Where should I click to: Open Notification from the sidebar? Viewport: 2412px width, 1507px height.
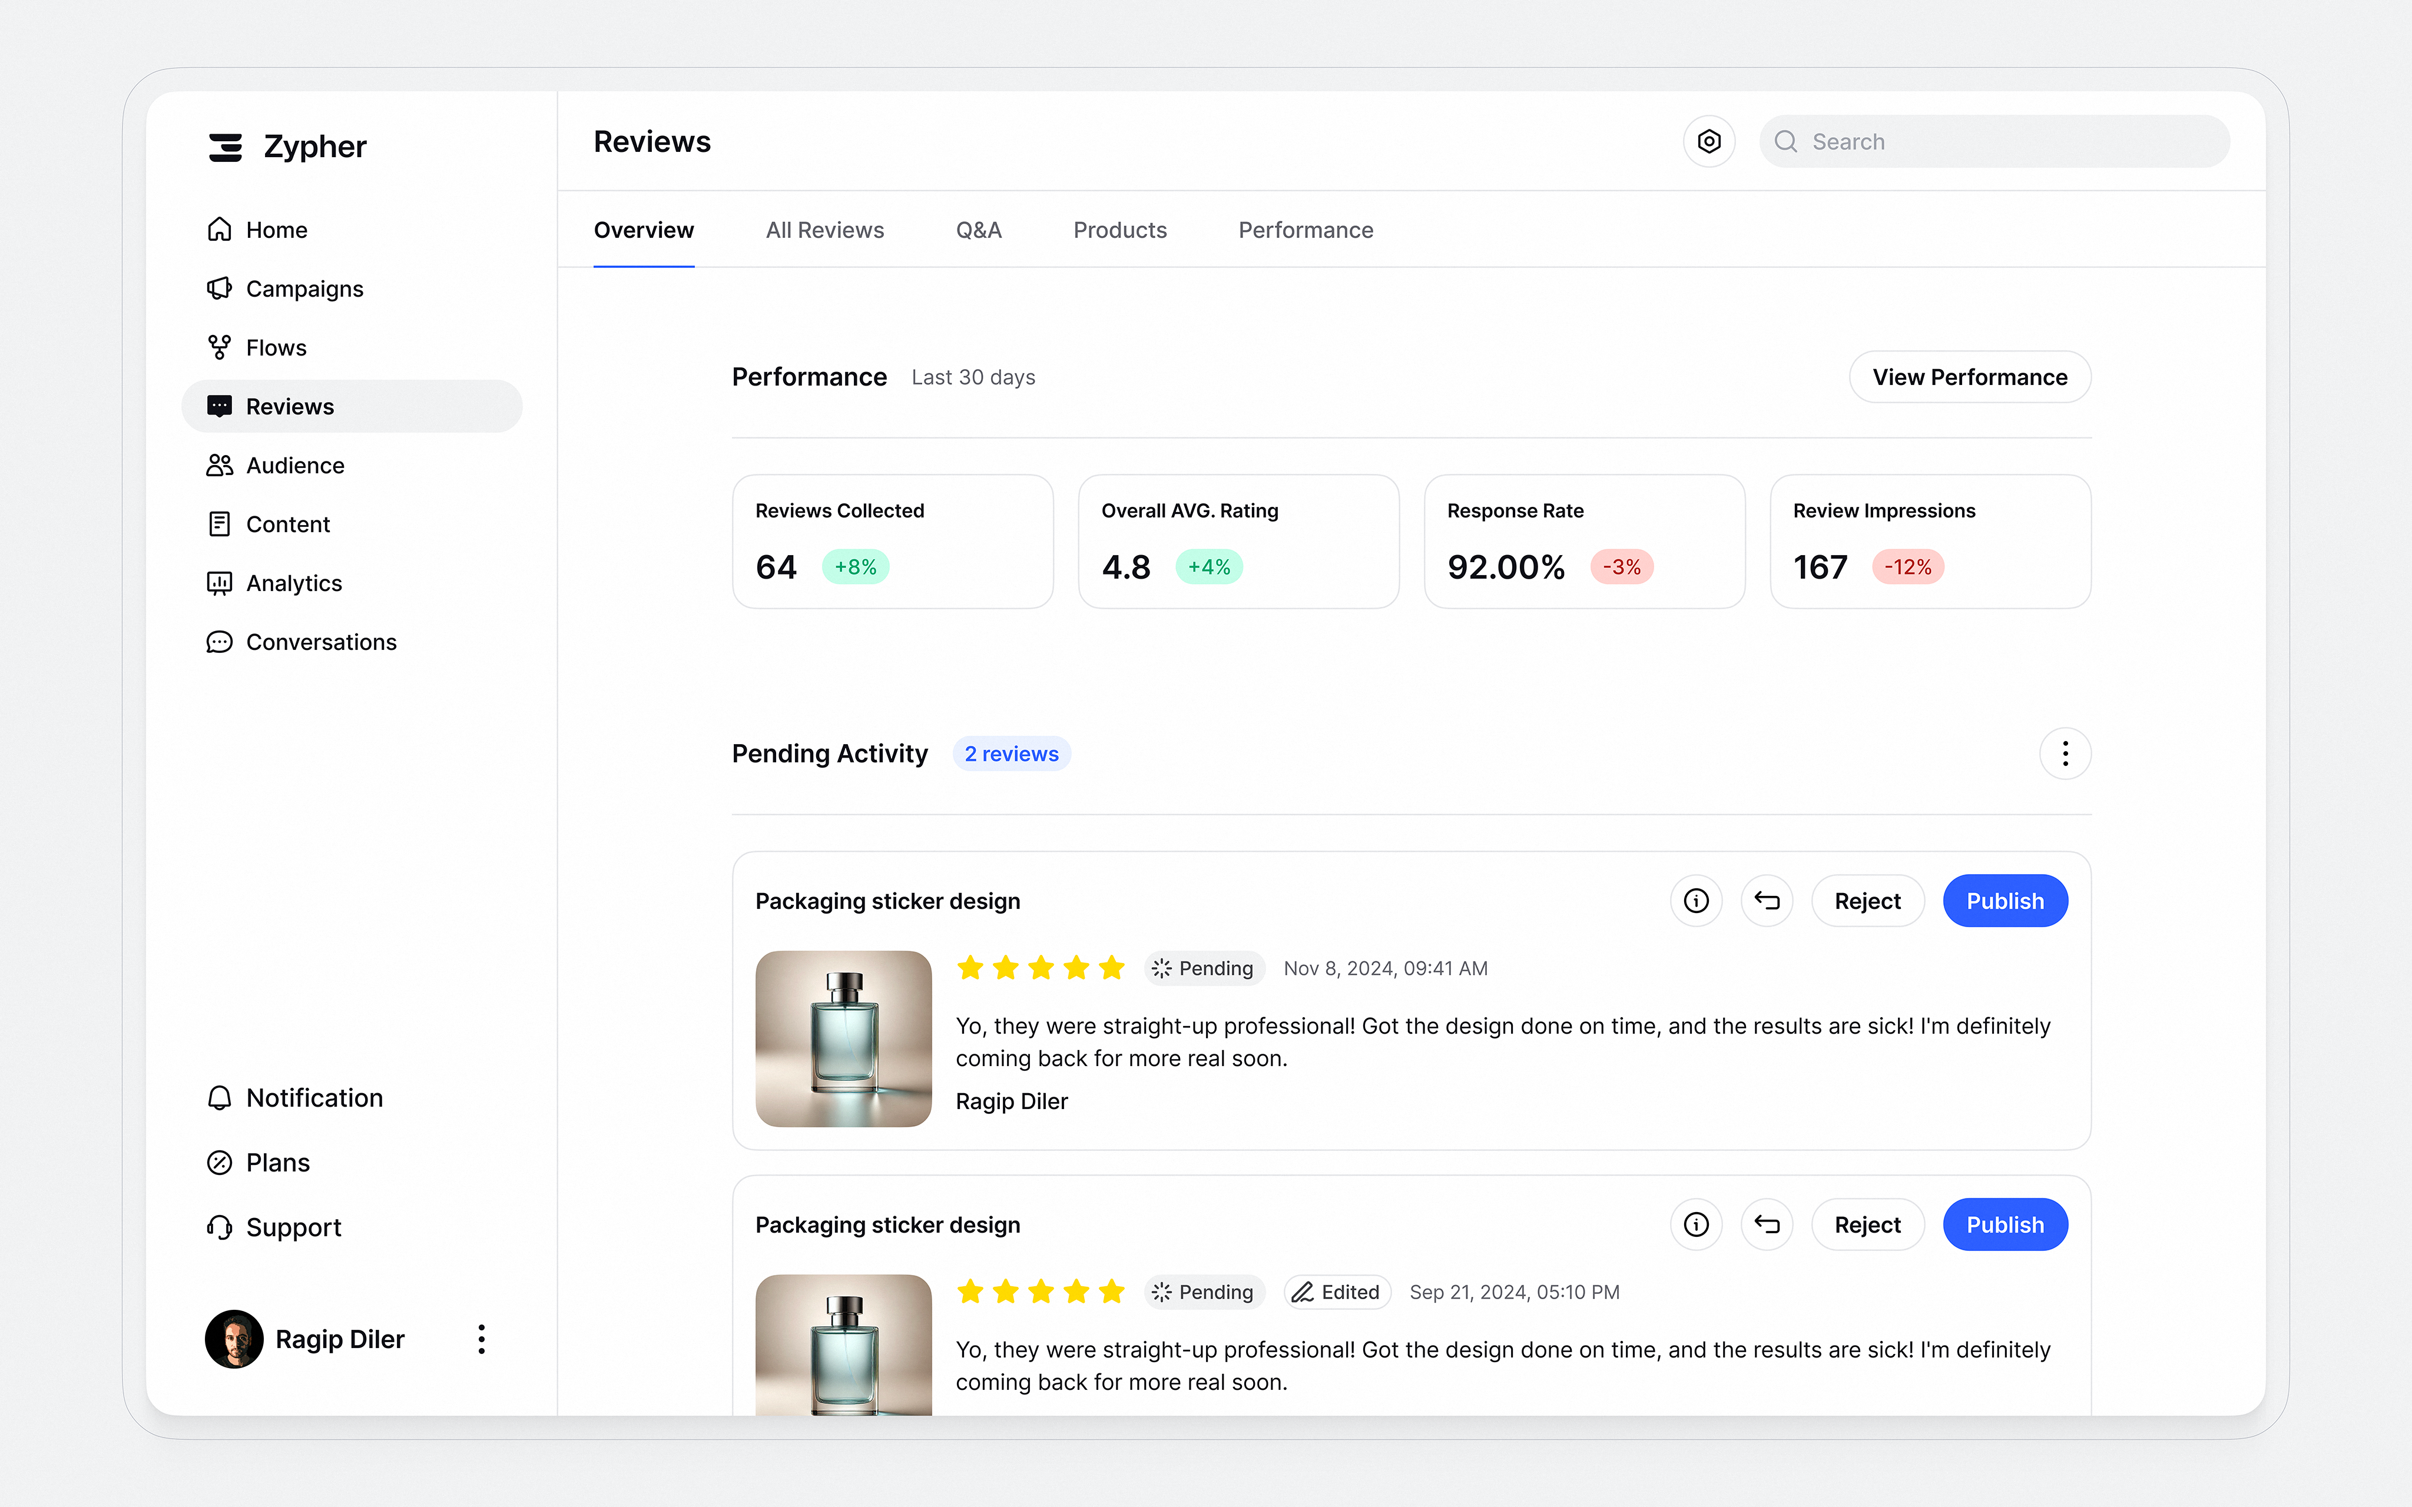pos(314,1097)
